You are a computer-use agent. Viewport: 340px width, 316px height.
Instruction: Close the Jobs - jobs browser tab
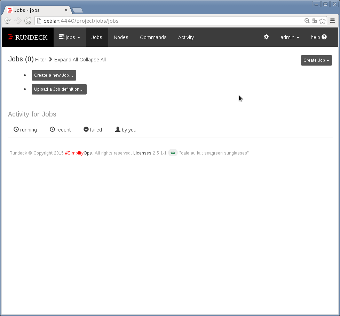click(66, 10)
